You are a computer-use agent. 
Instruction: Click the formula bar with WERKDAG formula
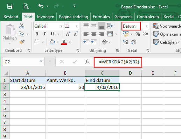[138, 62]
